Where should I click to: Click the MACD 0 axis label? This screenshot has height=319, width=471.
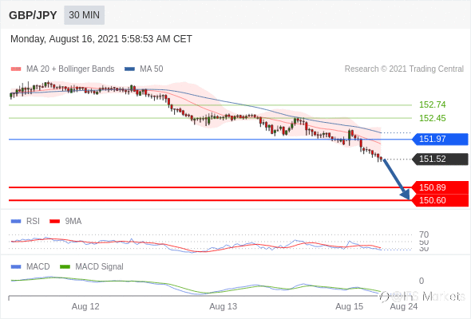coord(422,281)
